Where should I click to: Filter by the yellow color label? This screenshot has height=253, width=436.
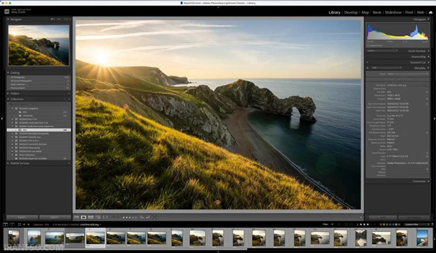click(x=384, y=224)
